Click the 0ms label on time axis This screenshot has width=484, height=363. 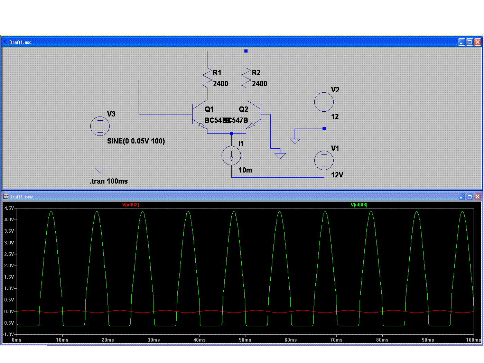(x=17, y=340)
